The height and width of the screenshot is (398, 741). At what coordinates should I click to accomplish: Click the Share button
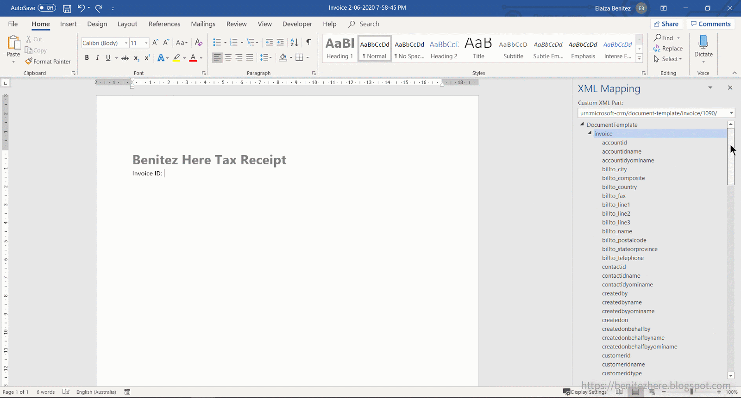666,24
